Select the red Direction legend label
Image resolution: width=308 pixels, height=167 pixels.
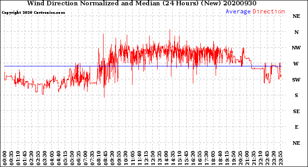[x=269, y=12]
